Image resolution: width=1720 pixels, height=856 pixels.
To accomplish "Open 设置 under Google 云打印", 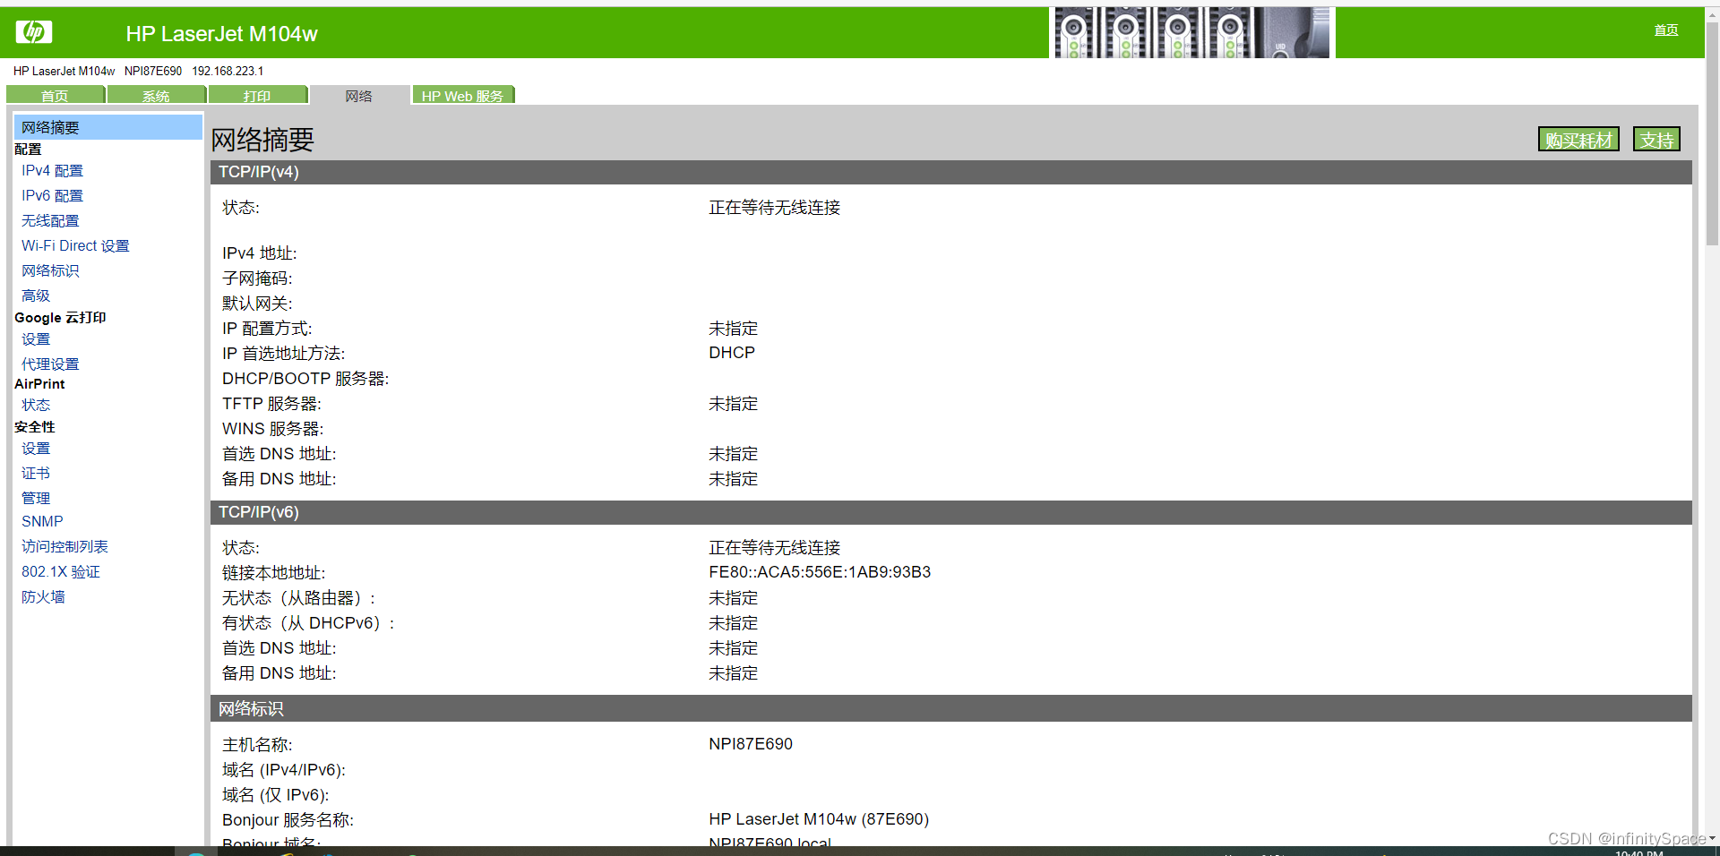I will click(36, 338).
